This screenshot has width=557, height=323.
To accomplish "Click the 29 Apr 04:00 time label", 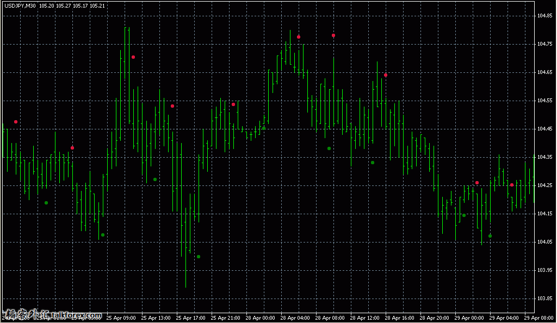I will click(505, 318).
